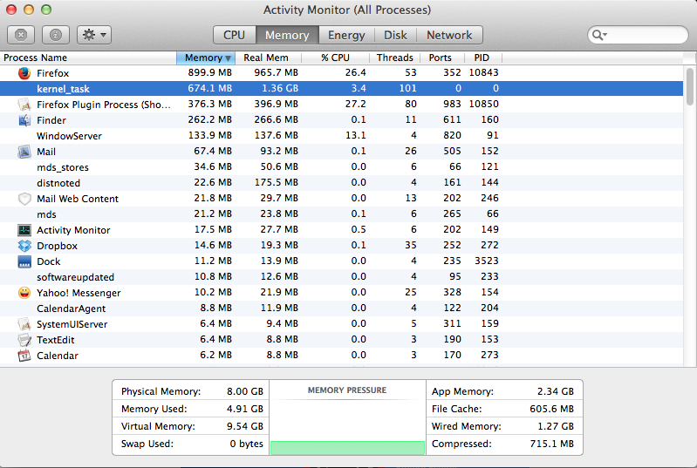Sort by Threads column header
The height and width of the screenshot is (468, 697).
pos(394,58)
